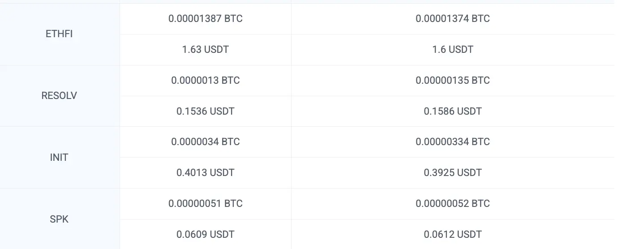
Task: Select the 0.0612 USDT price cell
Action: (x=453, y=234)
